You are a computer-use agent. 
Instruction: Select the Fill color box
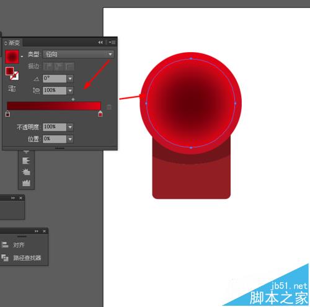pyautogui.click(x=10, y=71)
